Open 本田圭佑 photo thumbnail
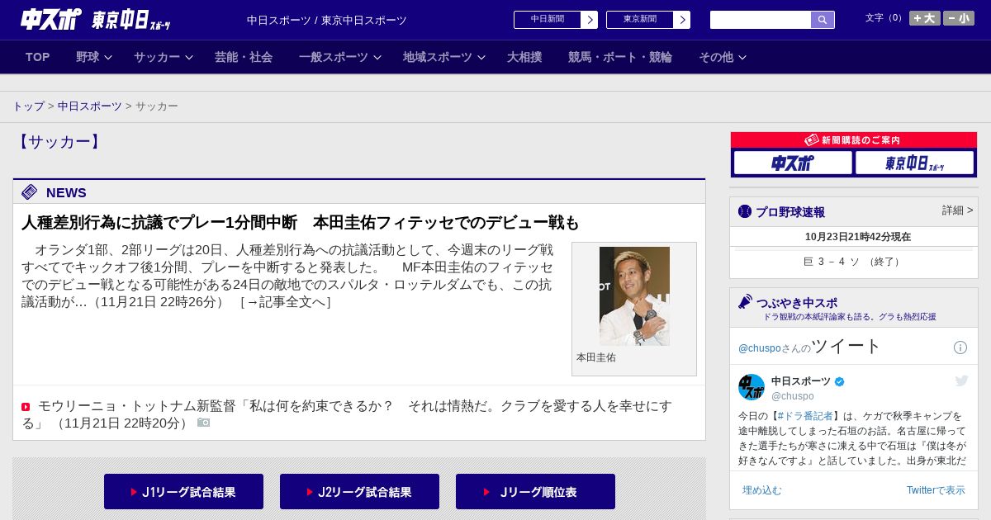991x520 pixels. tap(634, 296)
